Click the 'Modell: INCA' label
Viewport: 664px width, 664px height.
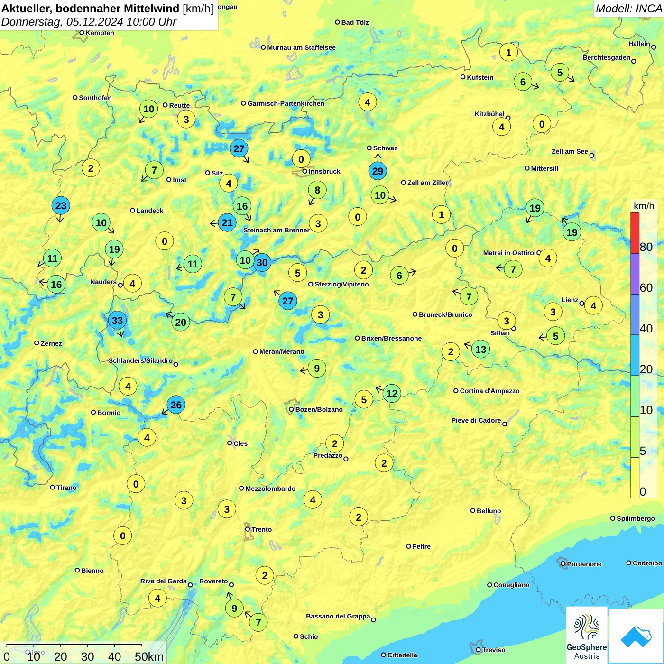click(628, 9)
